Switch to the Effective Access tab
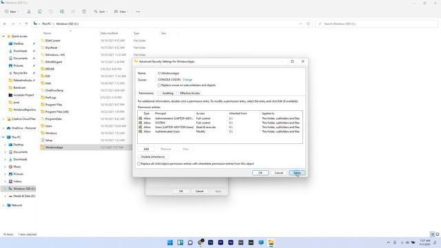Image resolution: width=441 pixels, height=248 pixels. 190,93
